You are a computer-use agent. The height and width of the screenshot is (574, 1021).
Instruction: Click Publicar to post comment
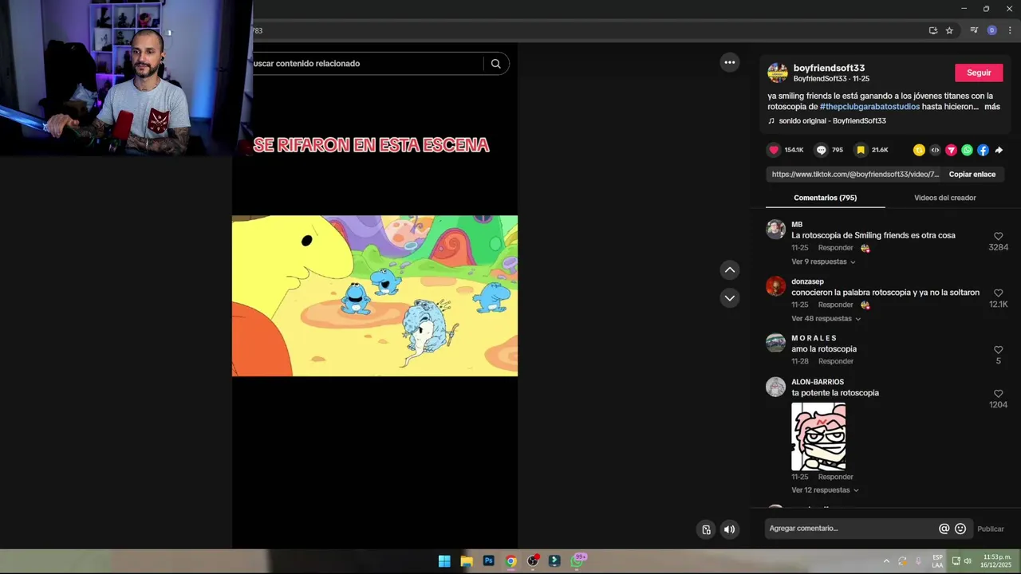click(991, 529)
